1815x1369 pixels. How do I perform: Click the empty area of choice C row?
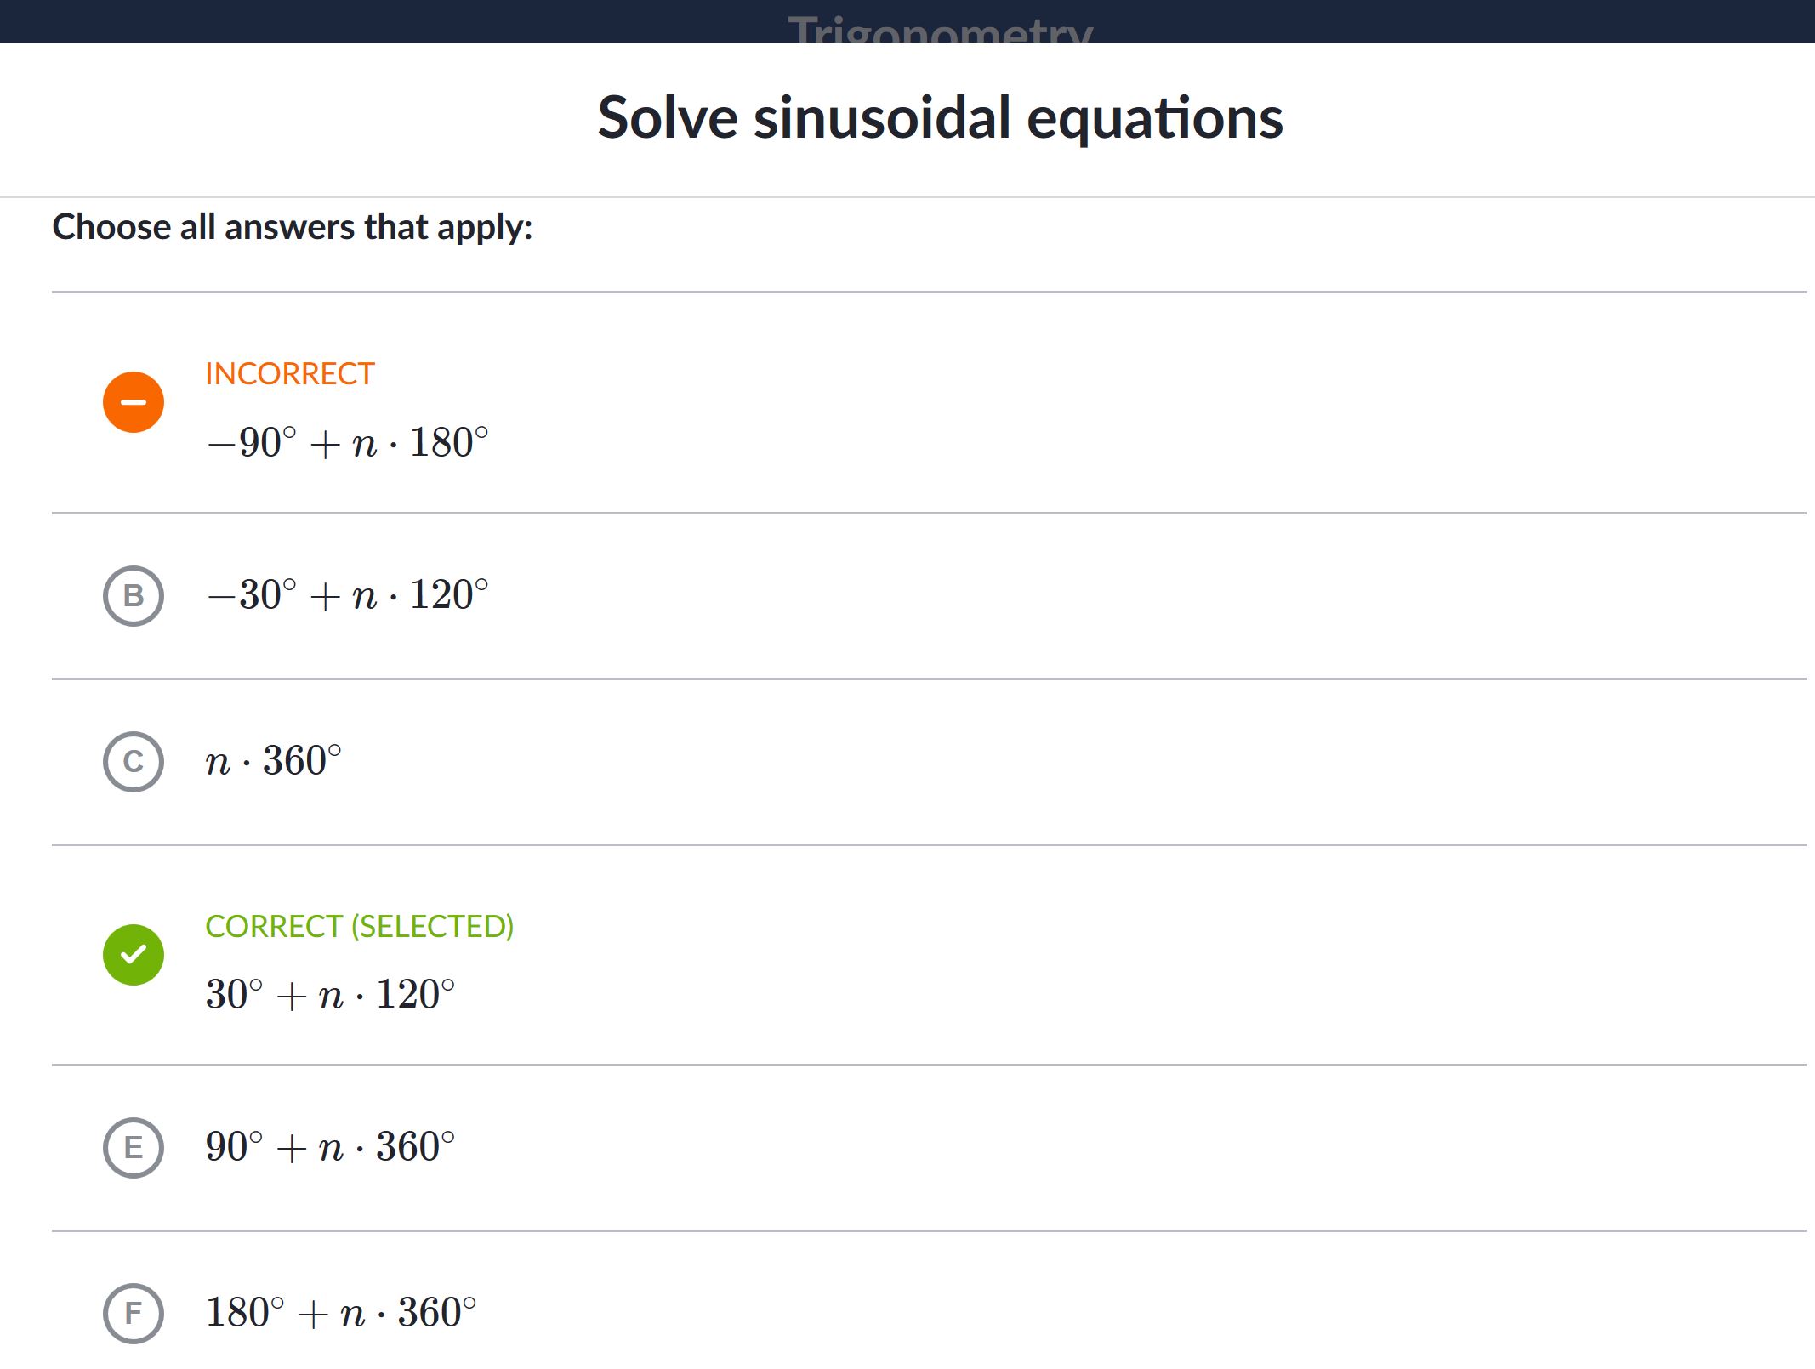tap(1072, 762)
